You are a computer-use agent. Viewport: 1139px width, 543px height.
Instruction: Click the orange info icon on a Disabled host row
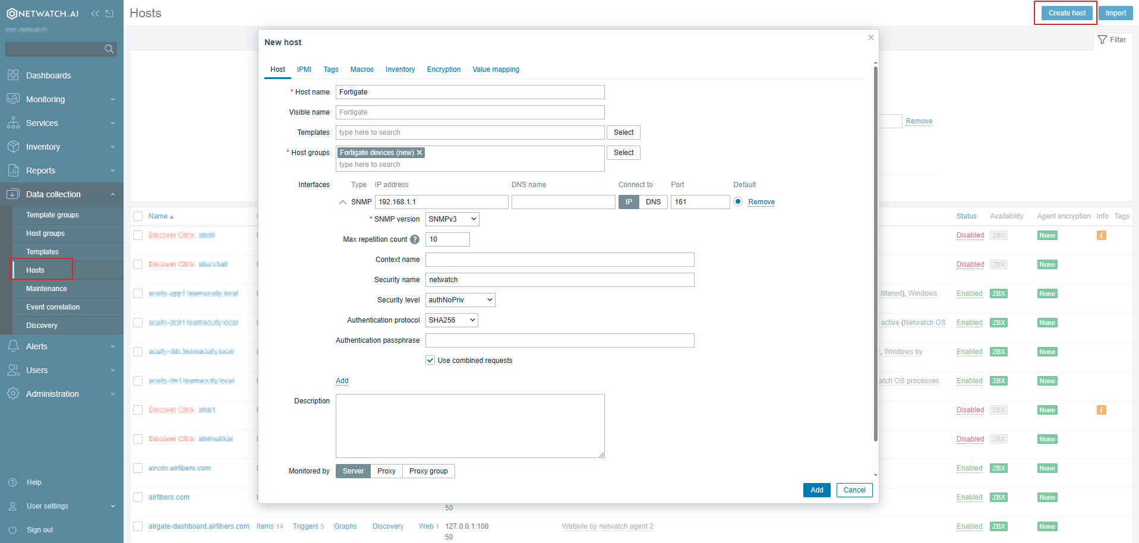tap(1102, 235)
